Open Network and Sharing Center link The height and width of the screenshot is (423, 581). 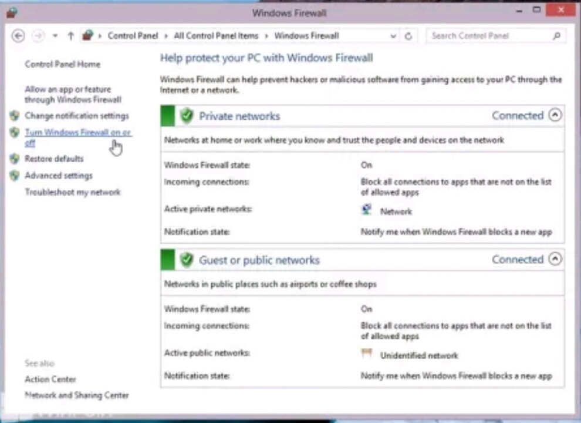point(77,395)
